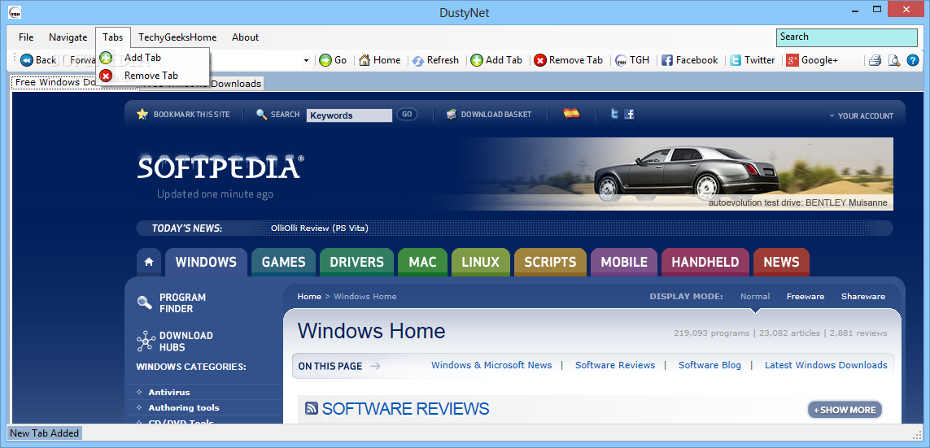Focus the Keywords search box
930x448 pixels.
click(349, 115)
